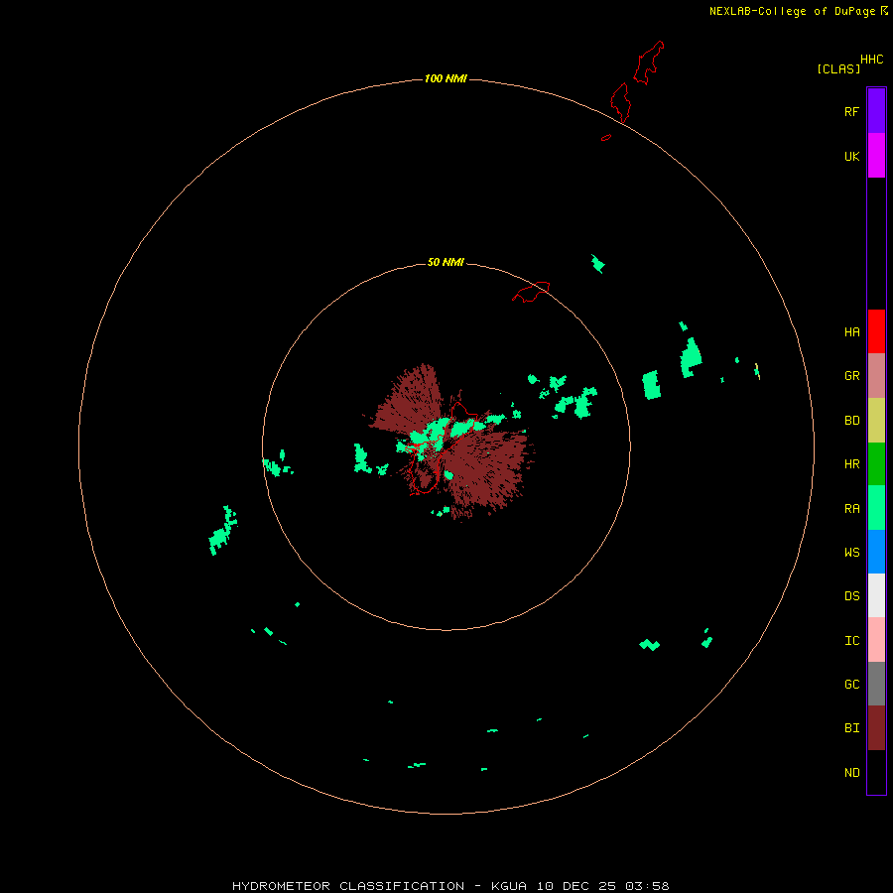Click the NEXLAB-College of DuPage text

pyautogui.click(x=792, y=11)
